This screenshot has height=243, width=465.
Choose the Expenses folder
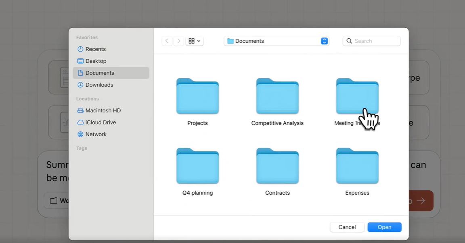(x=357, y=166)
